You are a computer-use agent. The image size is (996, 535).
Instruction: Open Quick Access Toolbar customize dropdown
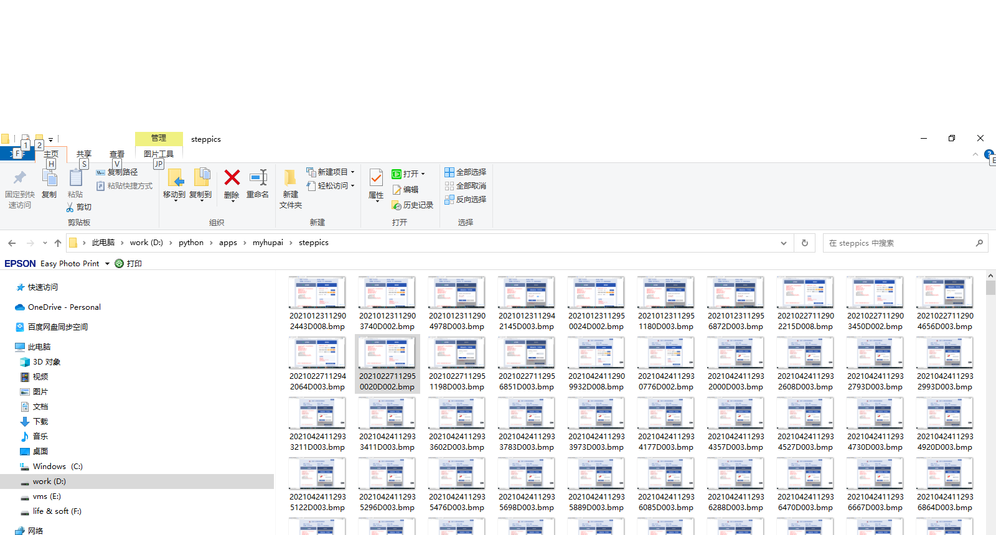point(51,139)
